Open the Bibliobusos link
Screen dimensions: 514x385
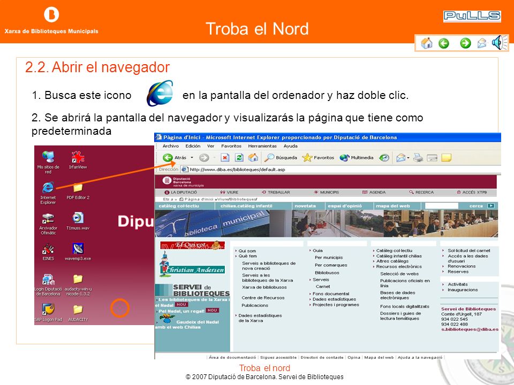(327, 272)
